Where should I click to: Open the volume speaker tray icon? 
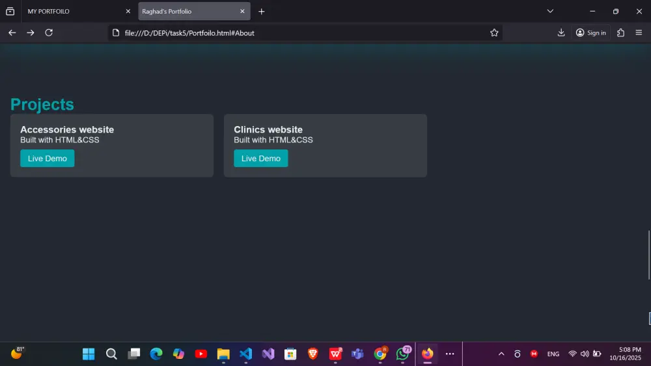click(x=585, y=354)
